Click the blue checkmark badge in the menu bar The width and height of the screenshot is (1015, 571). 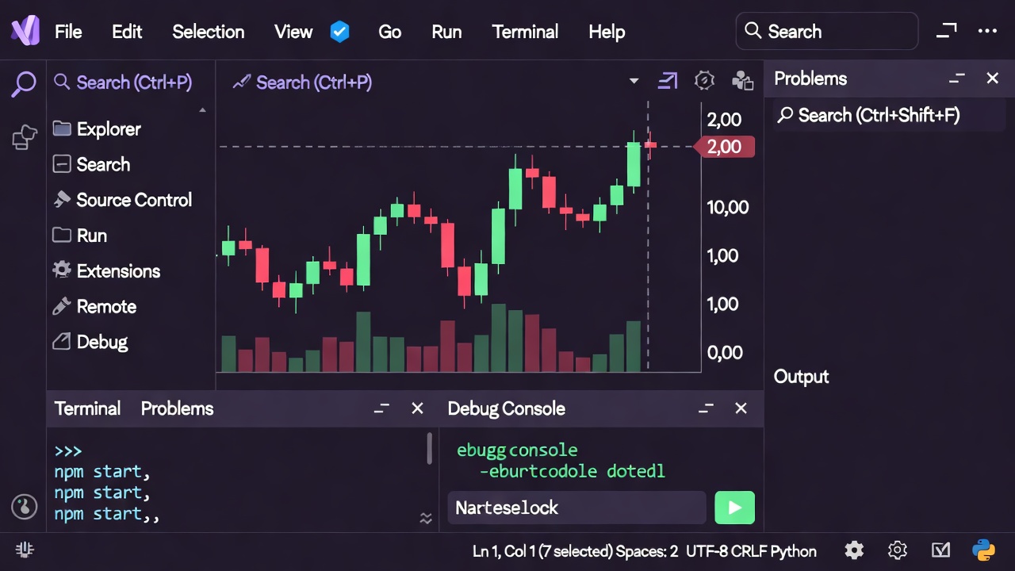coord(340,32)
